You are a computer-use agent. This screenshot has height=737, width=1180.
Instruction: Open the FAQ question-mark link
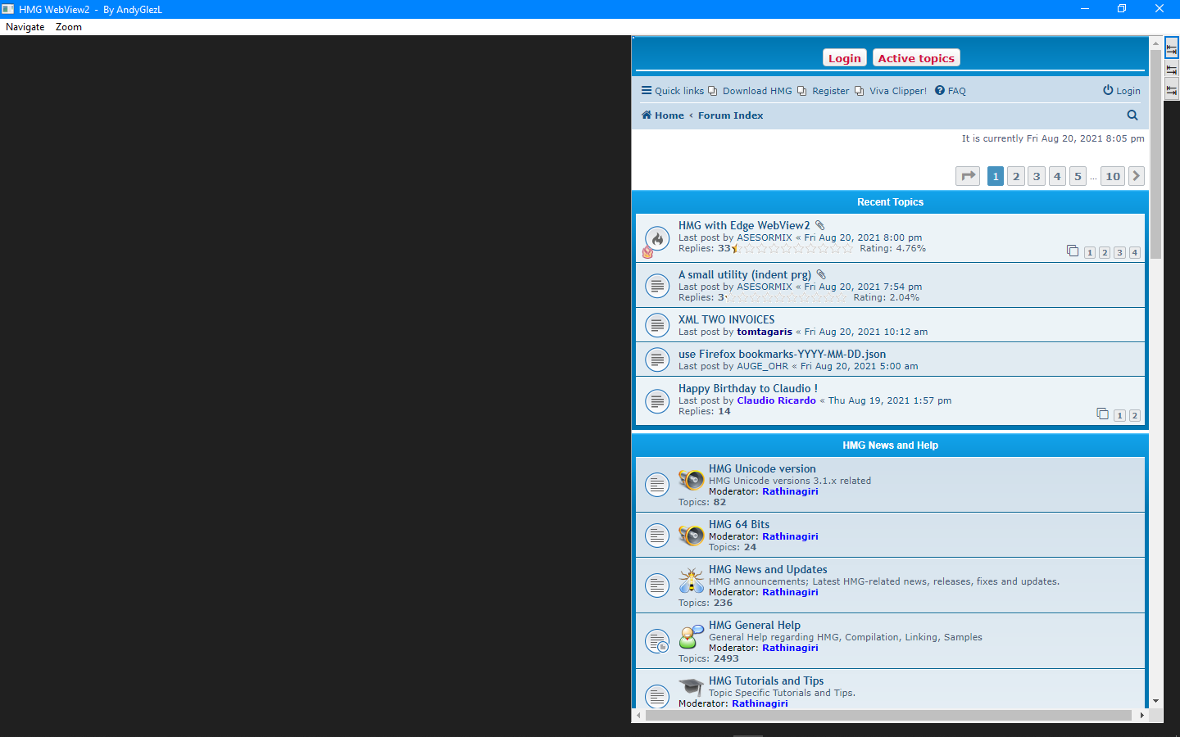point(940,91)
